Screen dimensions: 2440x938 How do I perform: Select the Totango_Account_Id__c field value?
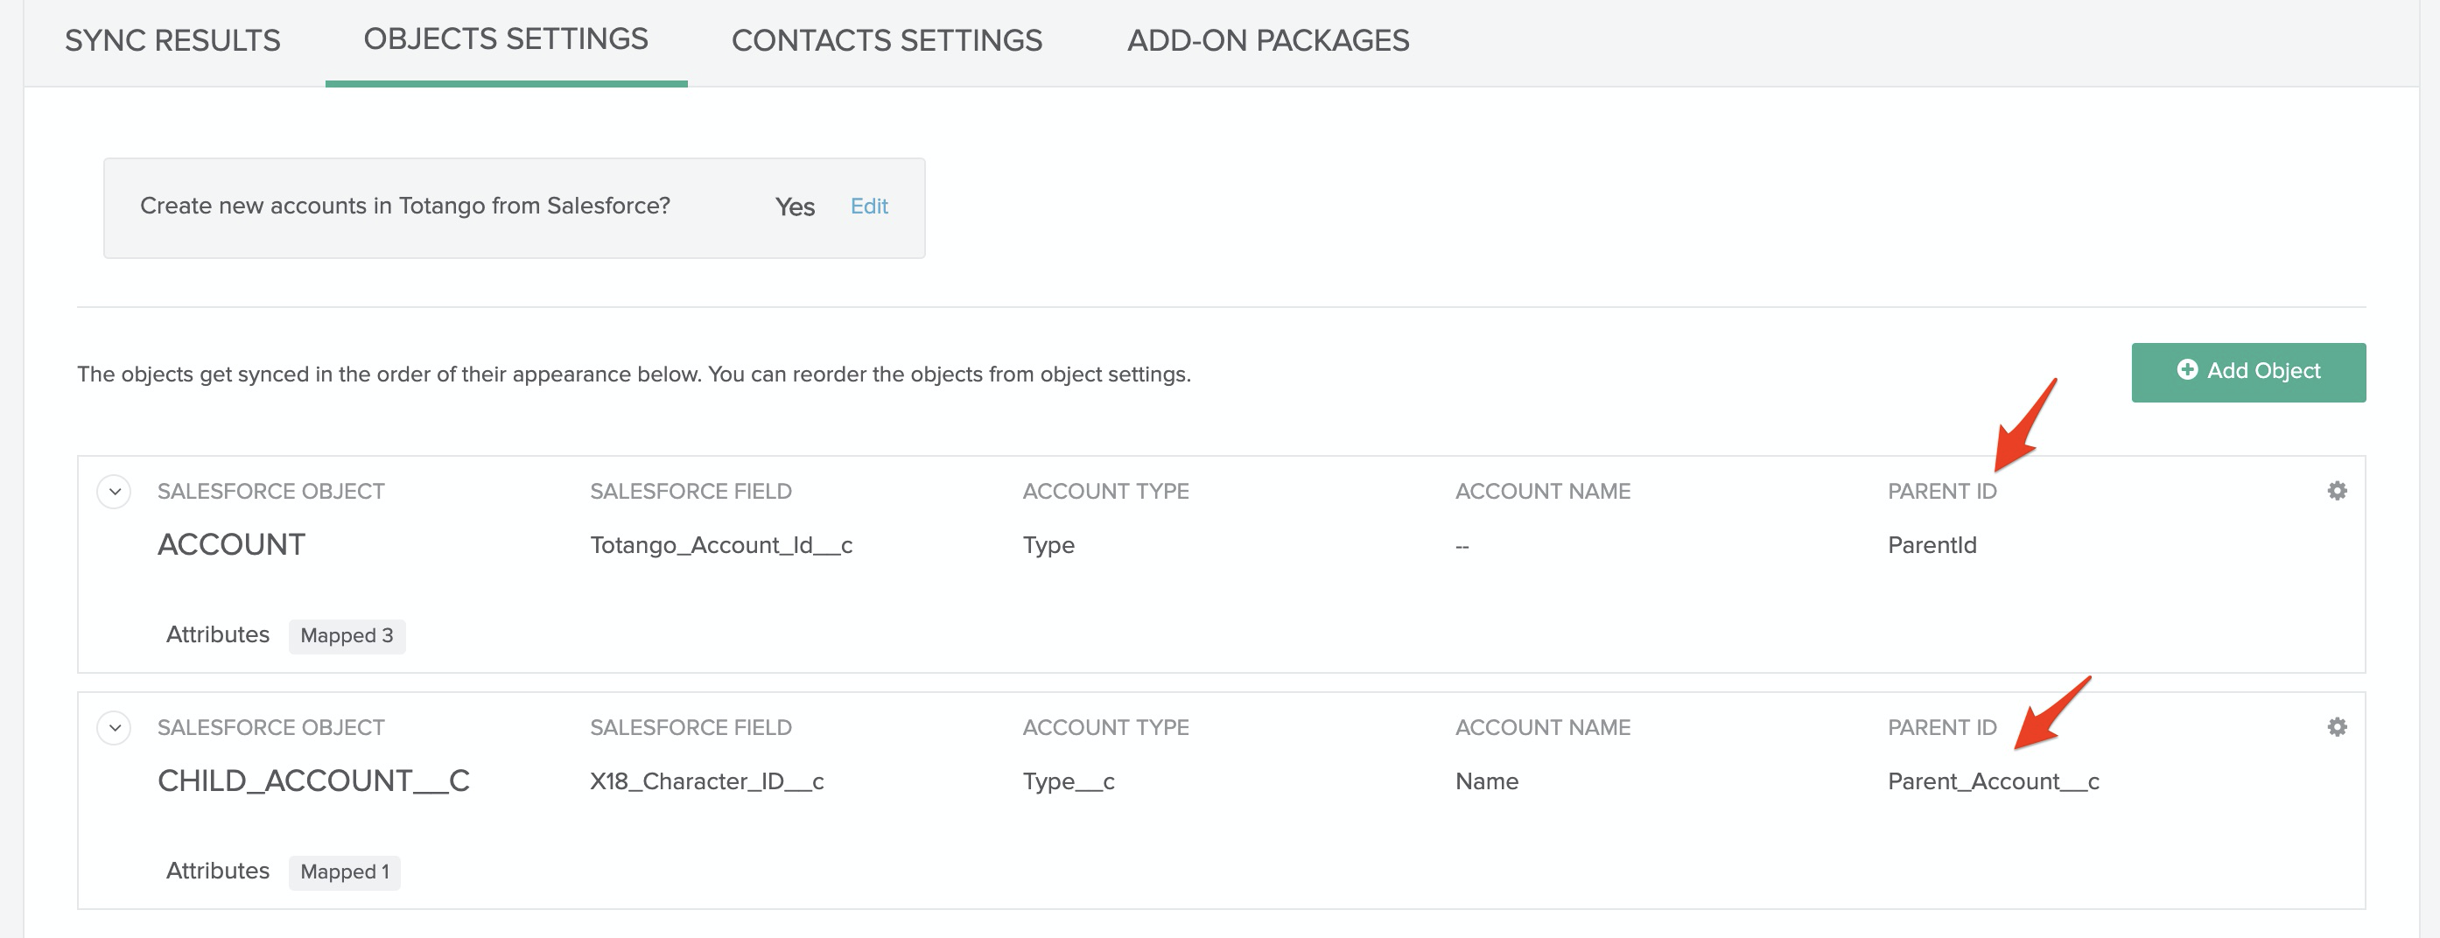(x=721, y=546)
